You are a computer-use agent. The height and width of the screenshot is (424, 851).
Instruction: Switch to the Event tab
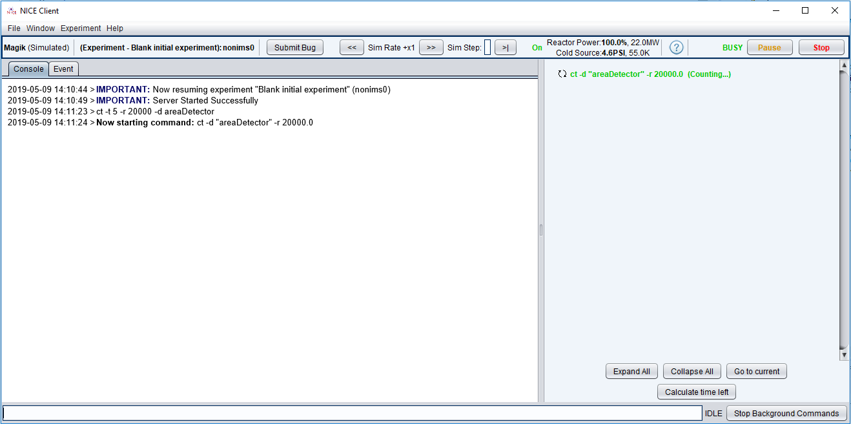click(x=63, y=69)
